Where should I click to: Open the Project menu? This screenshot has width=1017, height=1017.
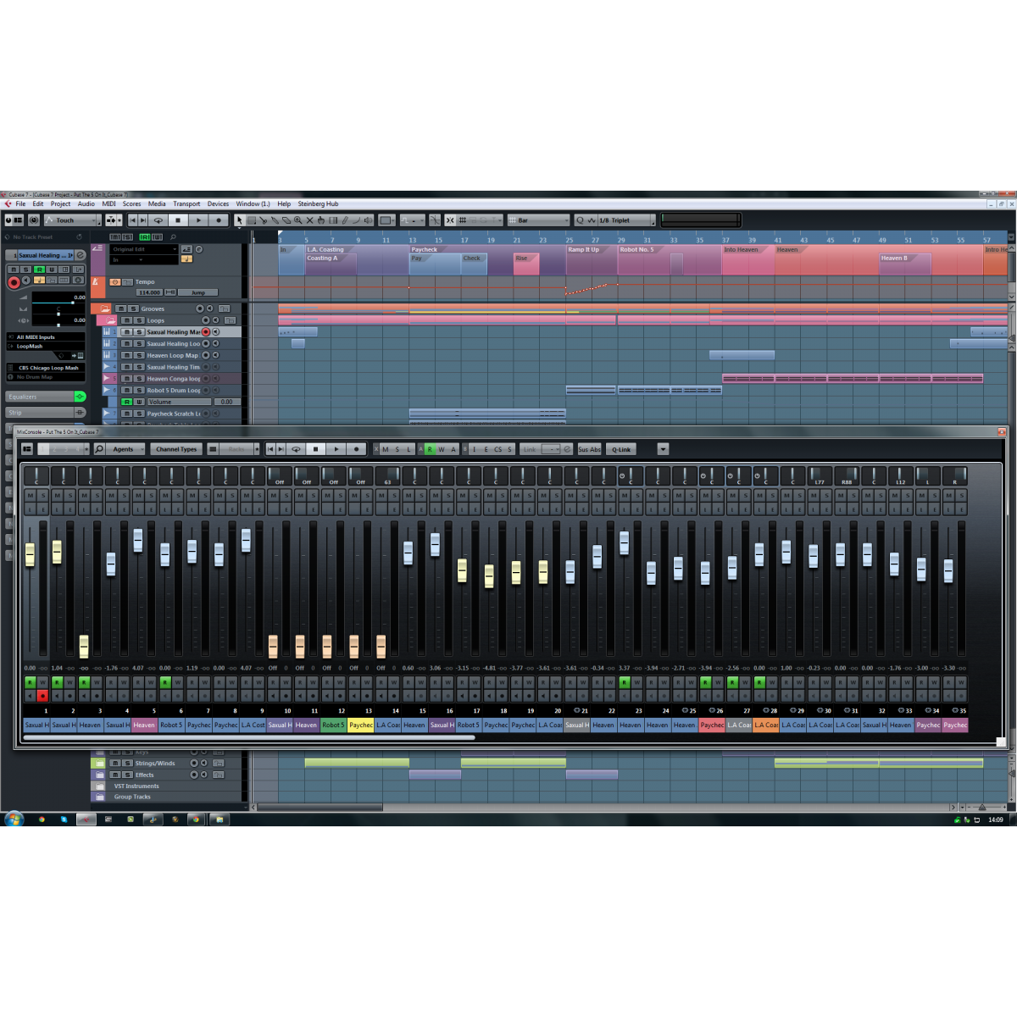click(x=60, y=203)
